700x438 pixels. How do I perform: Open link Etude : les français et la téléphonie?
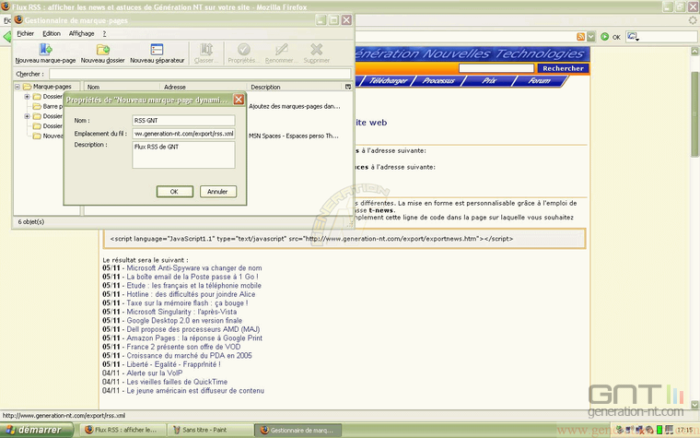click(193, 286)
